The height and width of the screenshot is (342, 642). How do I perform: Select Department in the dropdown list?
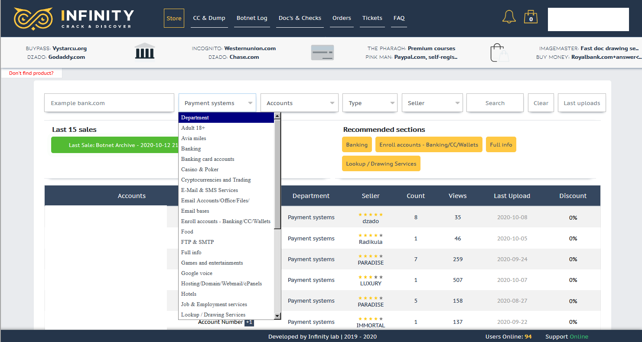226,118
